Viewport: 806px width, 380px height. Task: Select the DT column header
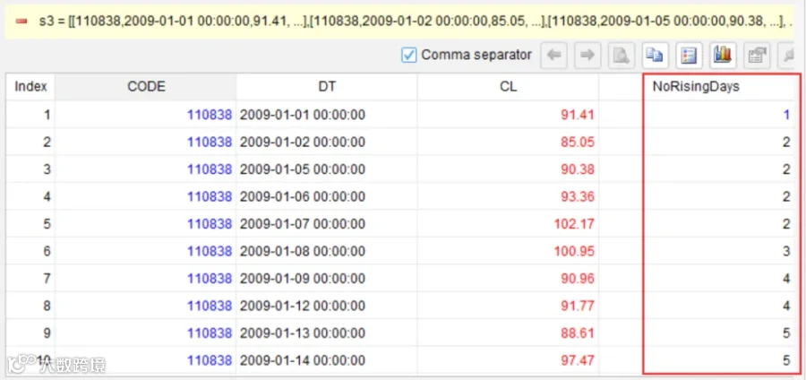tap(327, 86)
